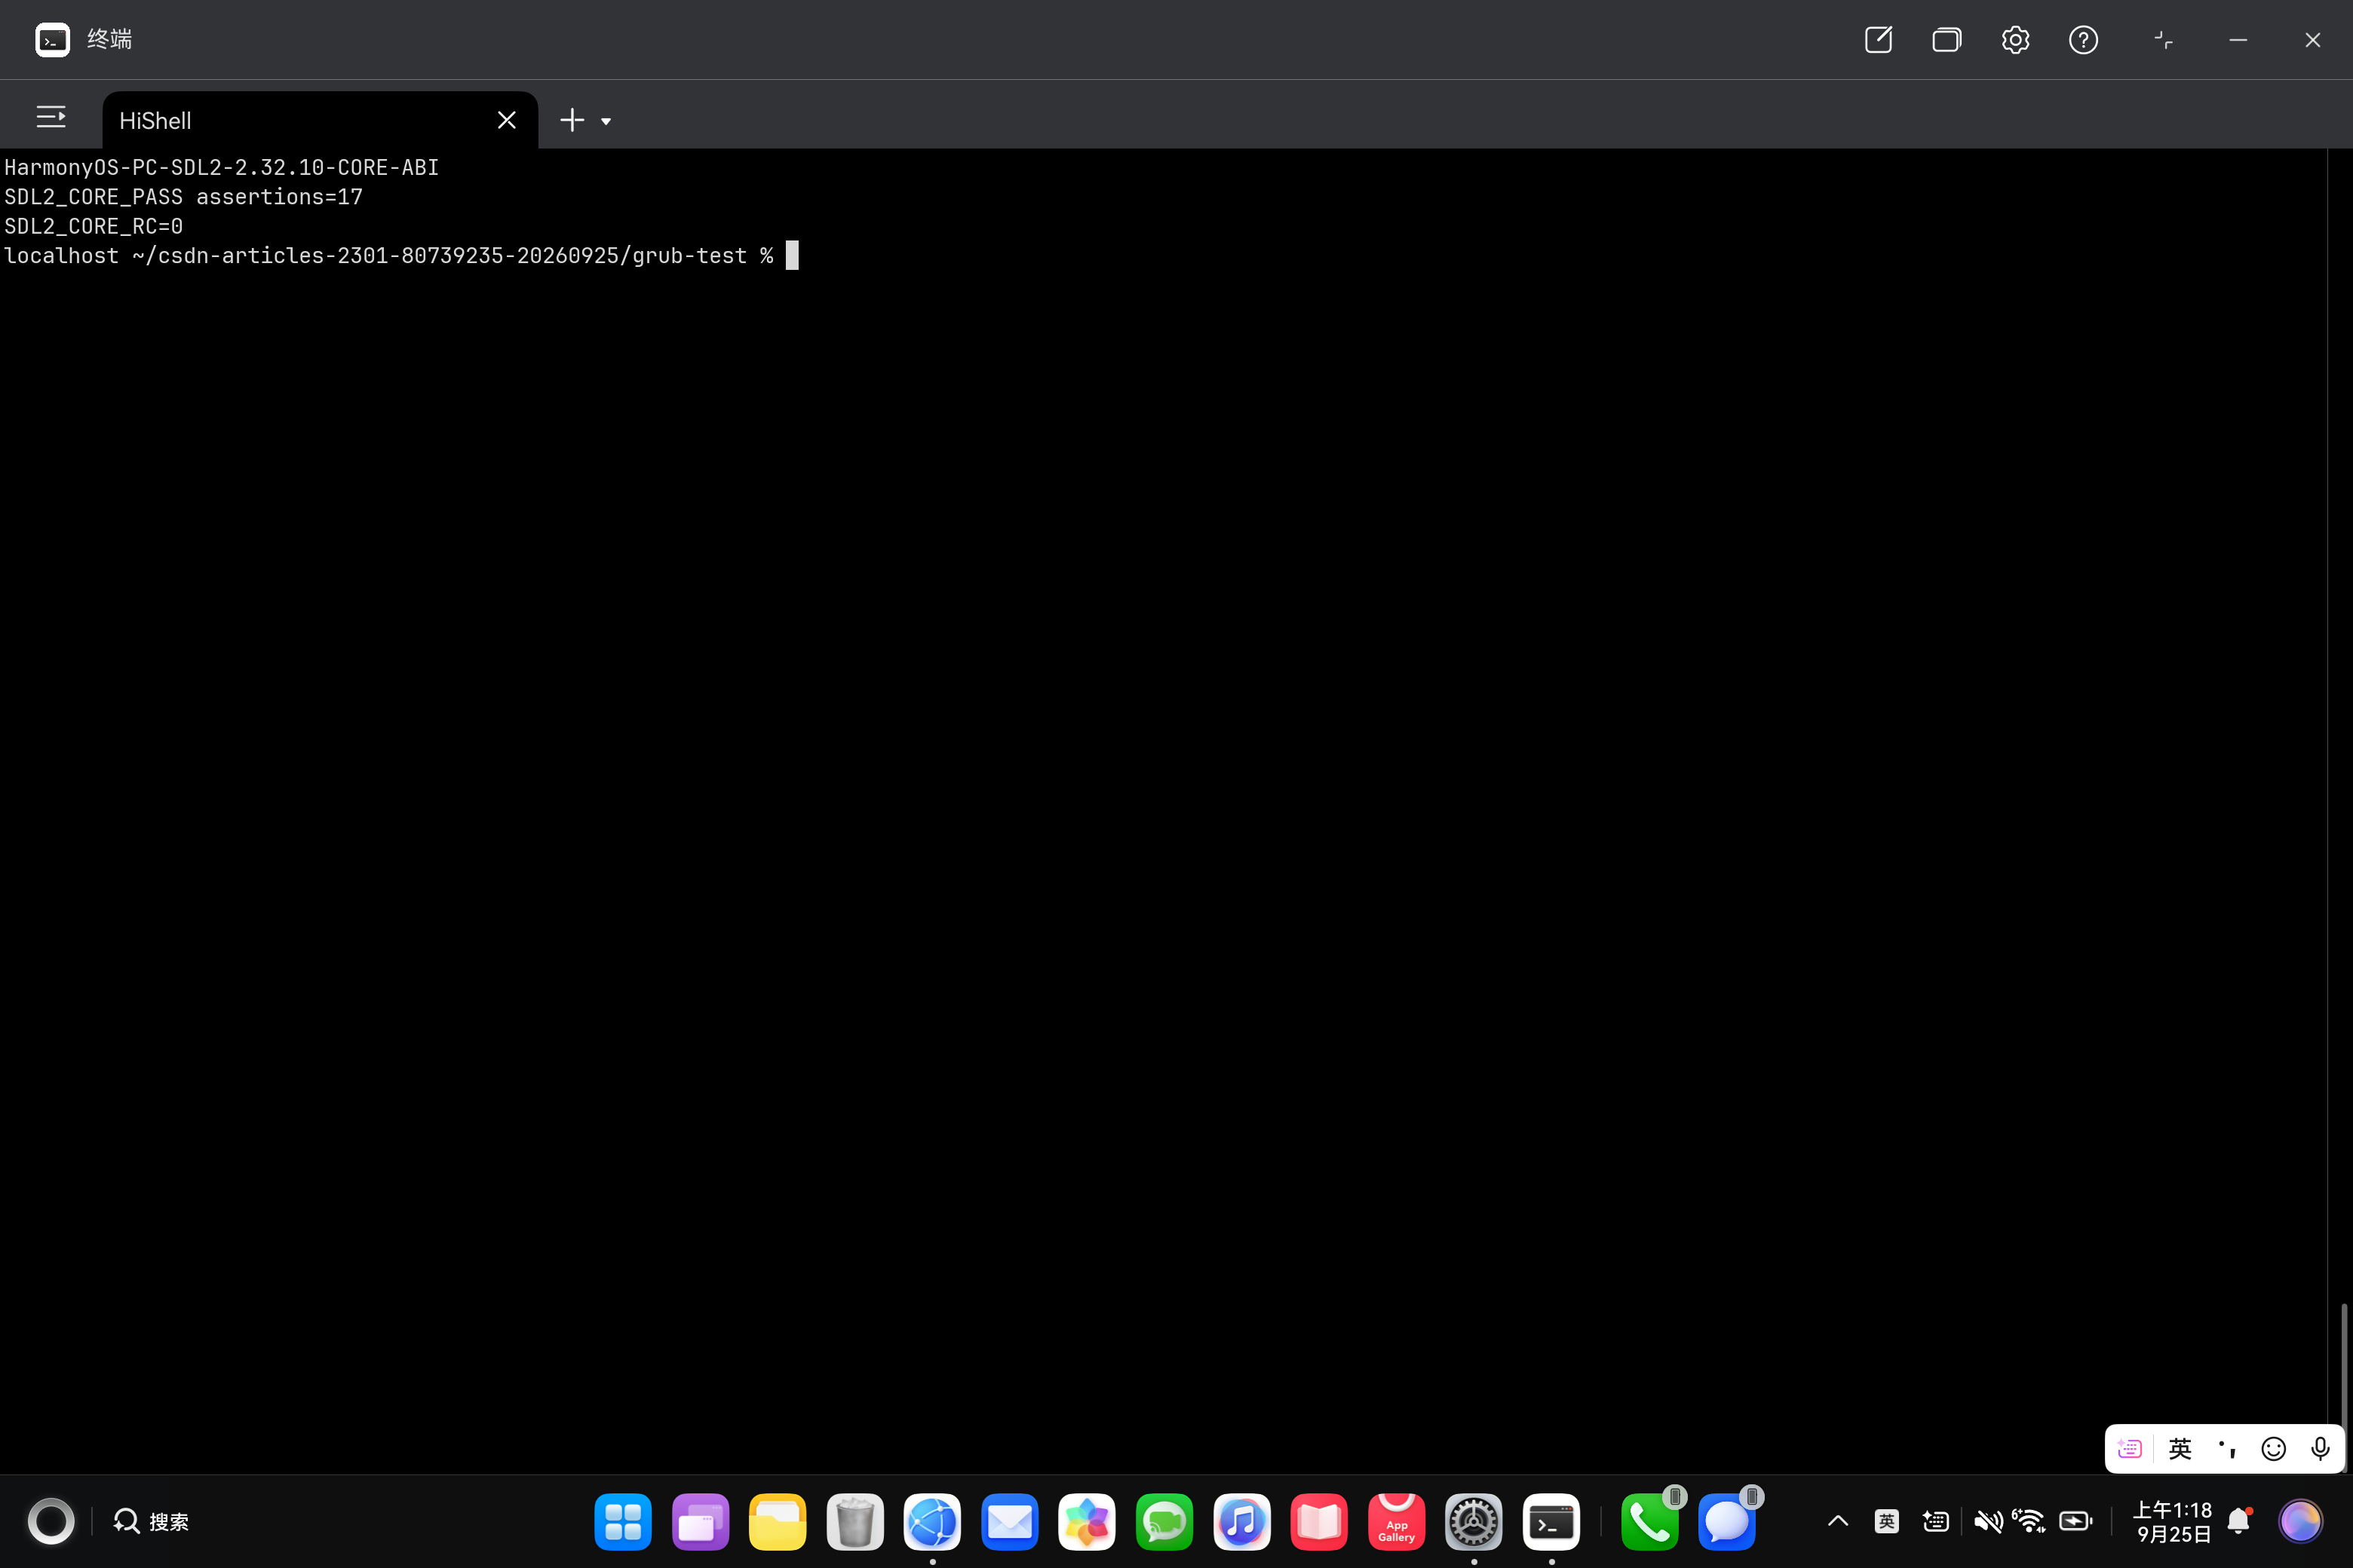The height and width of the screenshot is (1568, 2353).
Task: Start voice input microphone in IME toolbar
Action: (2320, 1448)
